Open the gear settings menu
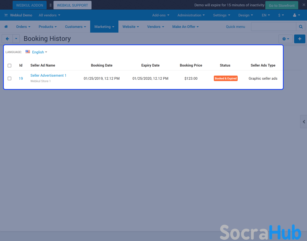The width and height of the screenshot is (307, 241). coord(285,39)
